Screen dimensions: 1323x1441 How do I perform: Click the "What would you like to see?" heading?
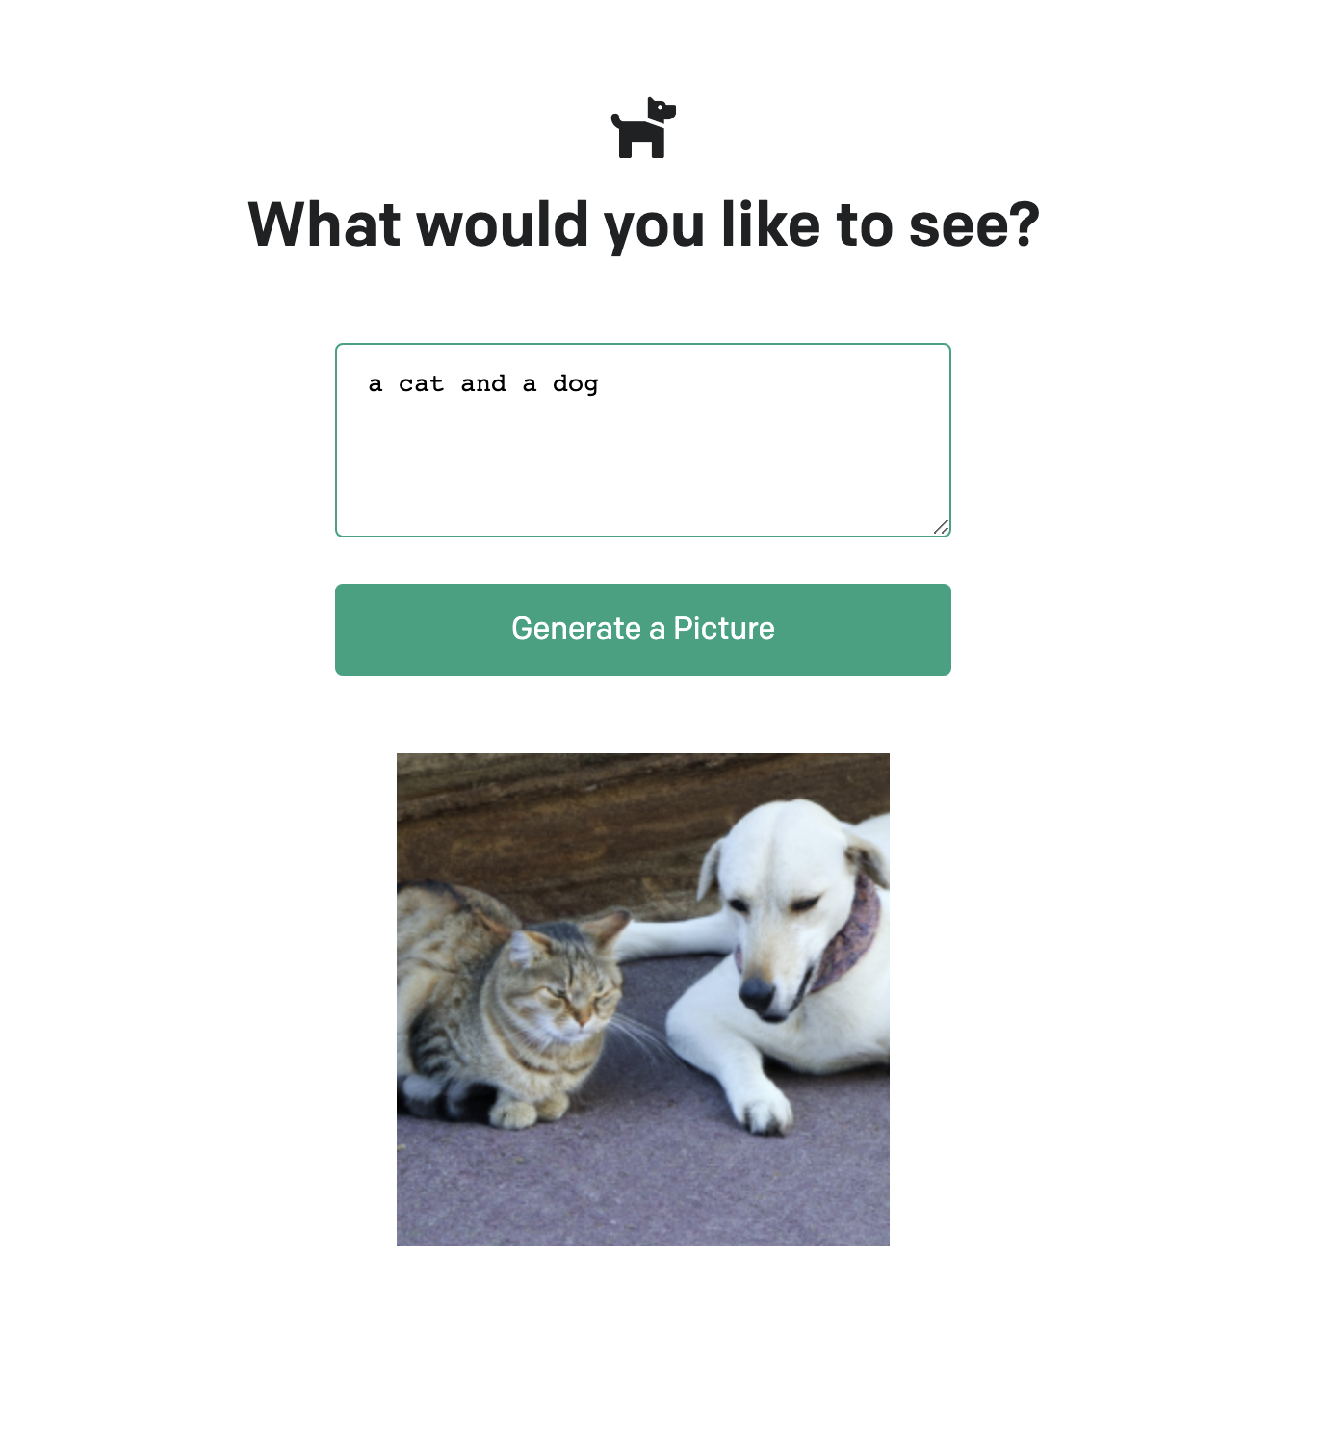pos(643,224)
